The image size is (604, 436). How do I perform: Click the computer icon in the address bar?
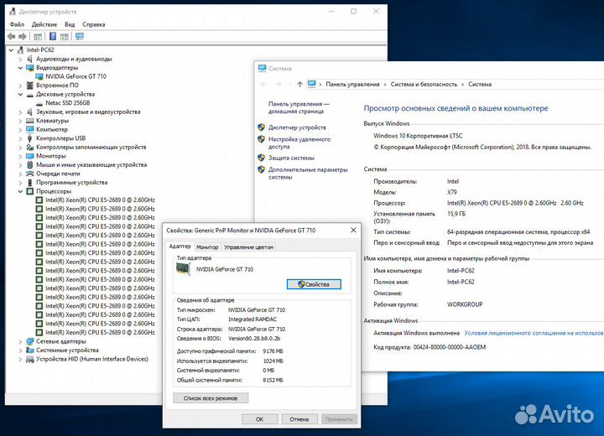tap(311, 84)
